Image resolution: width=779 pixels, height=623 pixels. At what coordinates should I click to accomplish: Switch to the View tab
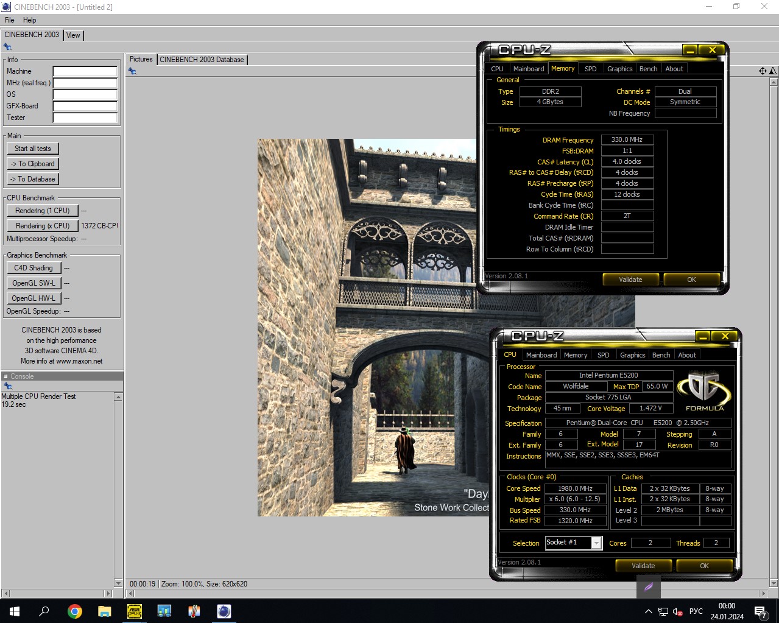pyautogui.click(x=73, y=35)
